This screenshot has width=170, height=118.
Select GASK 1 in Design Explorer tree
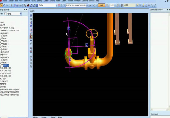point(6,33)
